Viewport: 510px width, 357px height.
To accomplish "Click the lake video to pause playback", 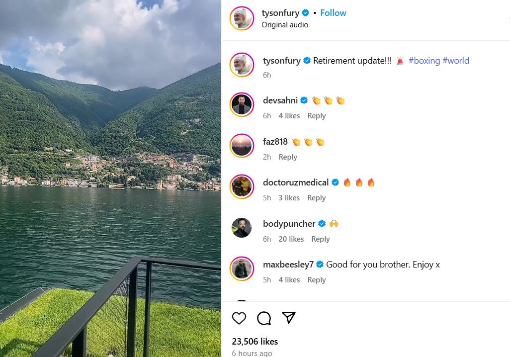I will [x=110, y=178].
